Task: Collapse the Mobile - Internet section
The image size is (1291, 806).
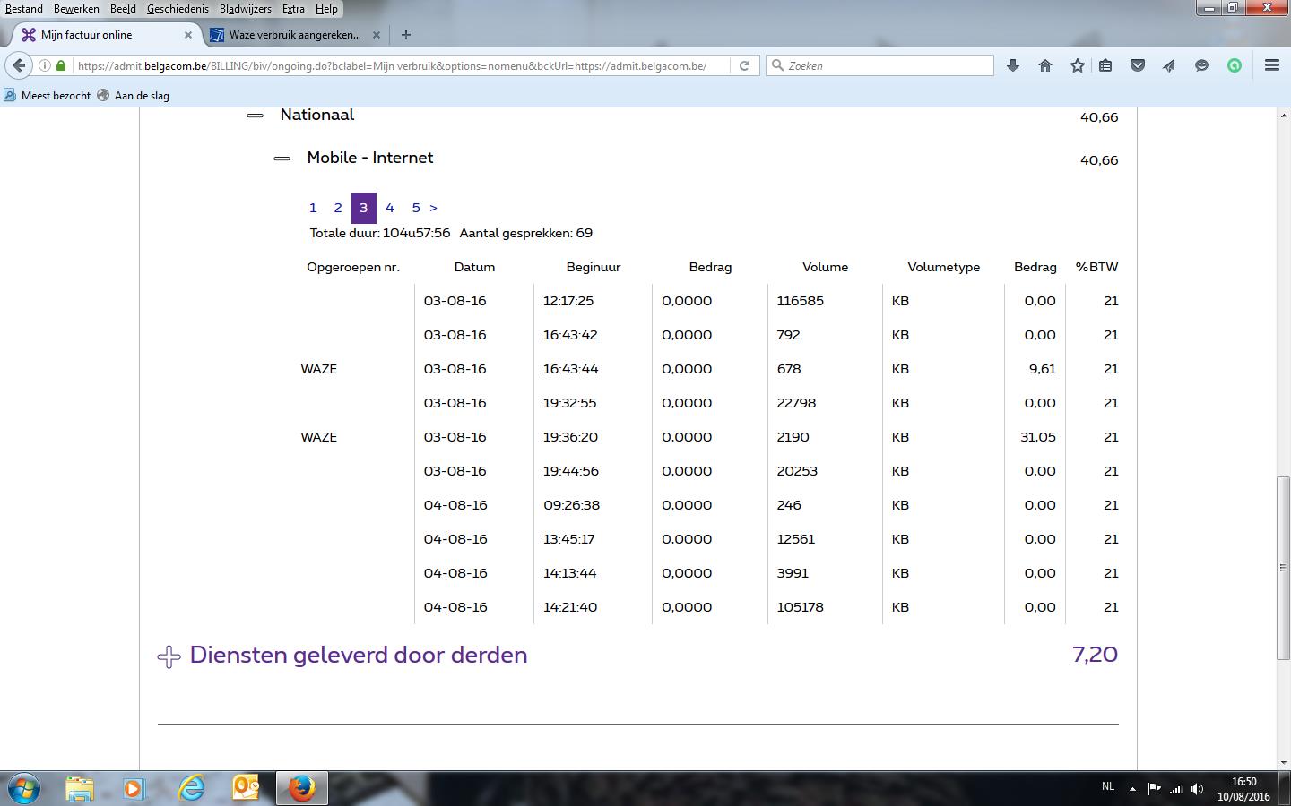Action: click(x=282, y=159)
